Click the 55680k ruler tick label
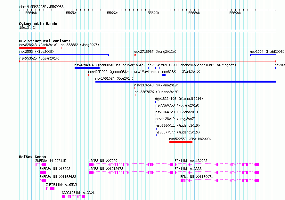 click(194, 13)
